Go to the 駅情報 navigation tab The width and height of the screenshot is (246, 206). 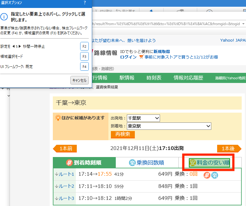point(127,78)
